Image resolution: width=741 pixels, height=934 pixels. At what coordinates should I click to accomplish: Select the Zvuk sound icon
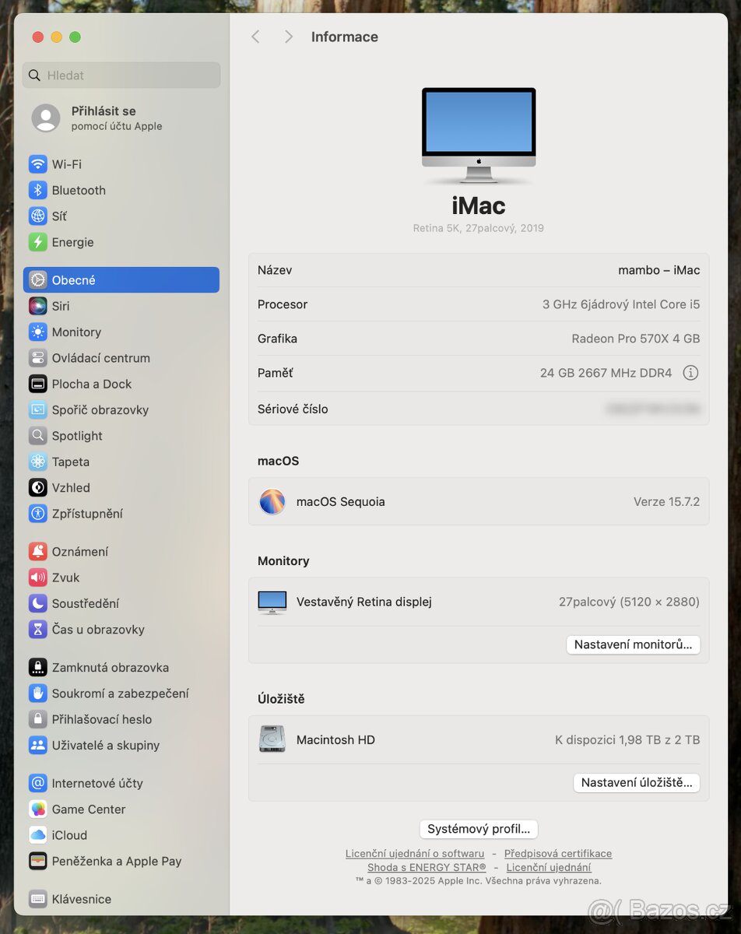coord(37,578)
